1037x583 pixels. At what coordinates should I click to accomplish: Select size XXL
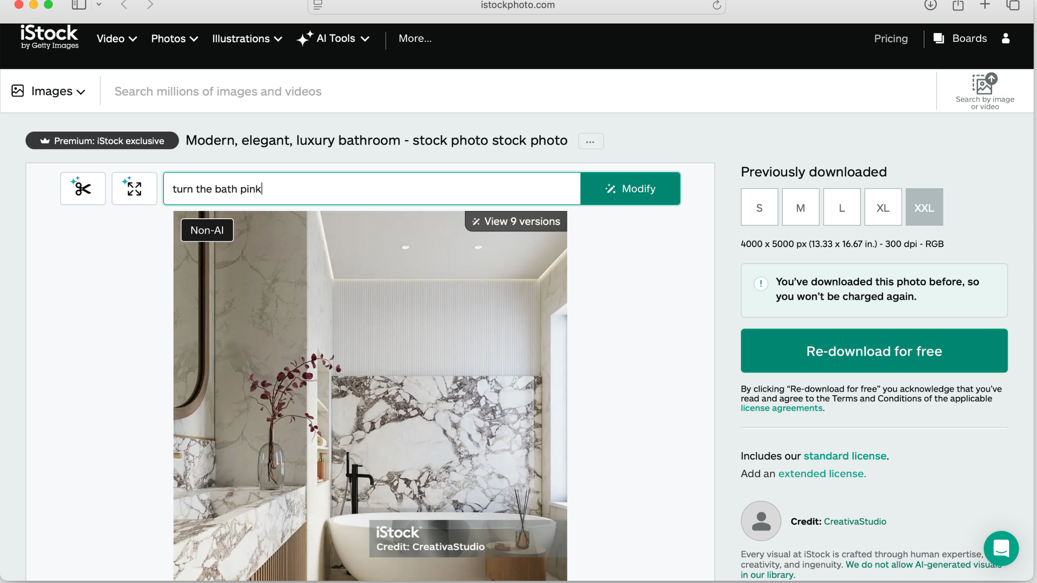tap(924, 207)
